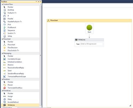Select the ReceiveAndSendReply icon
133x108 pixels.
click(x=4, y=68)
